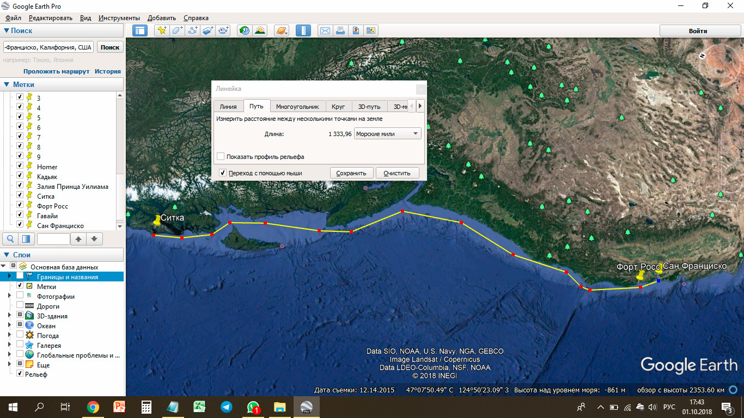Viewport: 744px width, 418px height.
Task: Expand the Океан layer node
Action: click(x=10, y=325)
